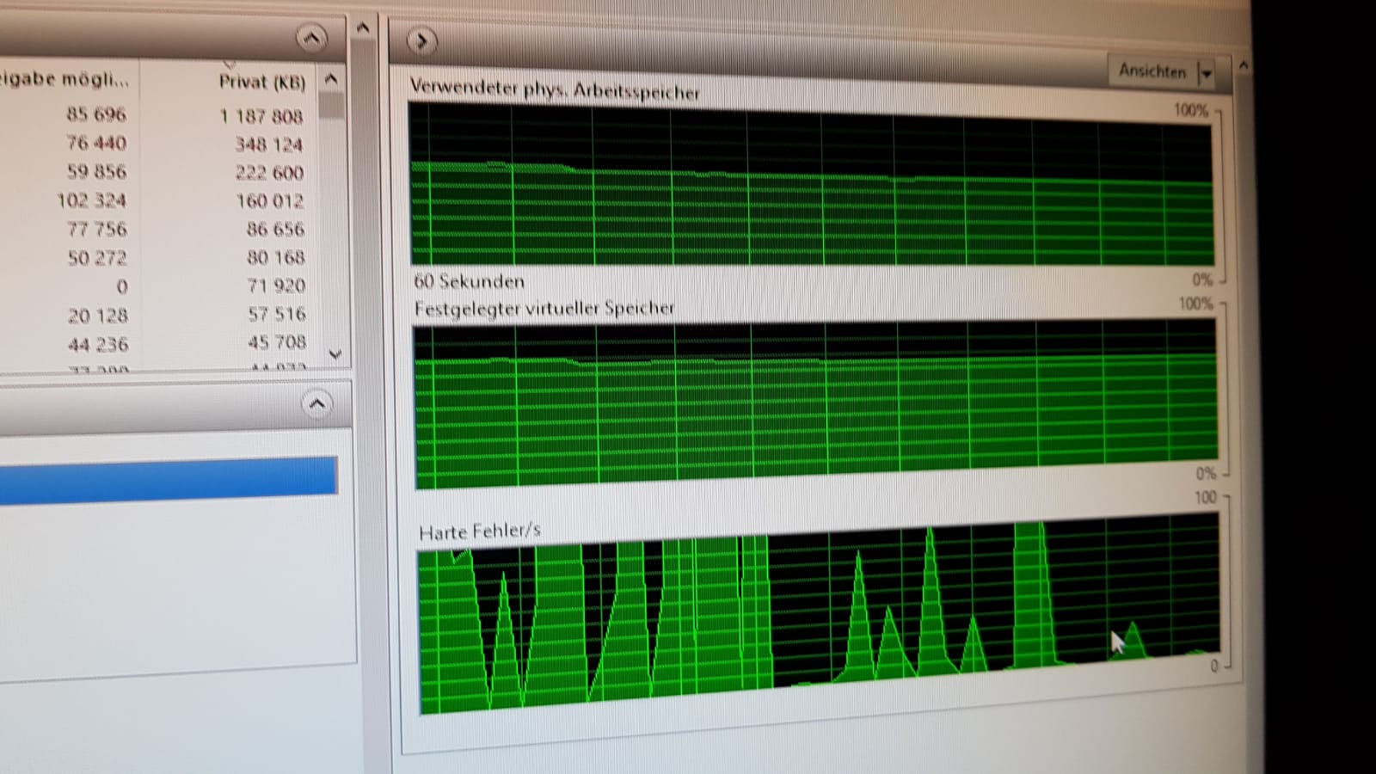The height and width of the screenshot is (774, 1376).
Task: Click the left pane scroll up arrow
Action: (x=363, y=28)
